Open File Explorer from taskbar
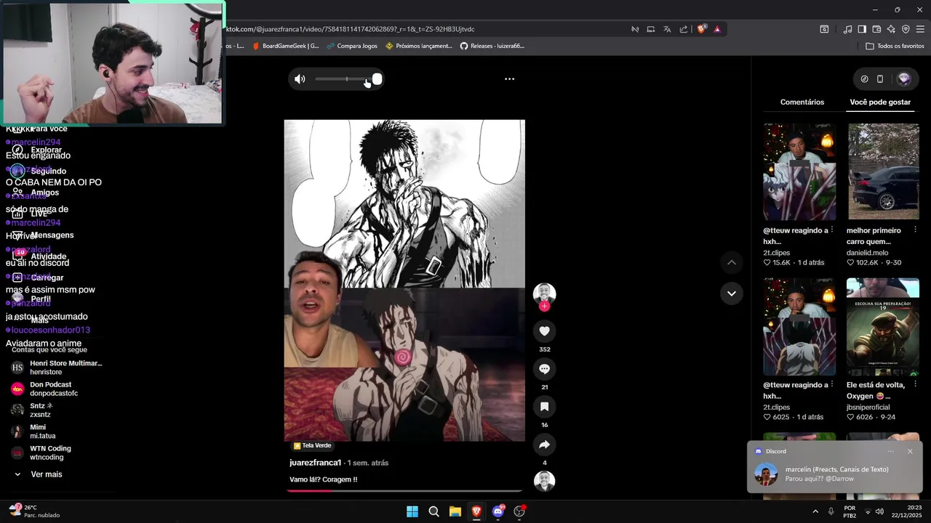Image resolution: width=931 pixels, height=523 pixels. pyautogui.click(x=455, y=511)
